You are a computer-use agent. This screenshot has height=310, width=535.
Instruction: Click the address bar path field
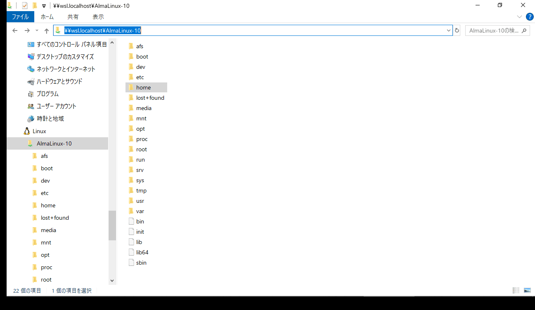(253, 31)
